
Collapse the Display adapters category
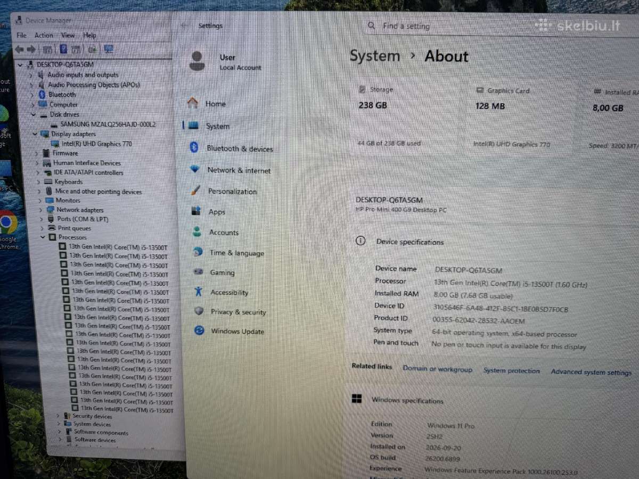(34, 134)
